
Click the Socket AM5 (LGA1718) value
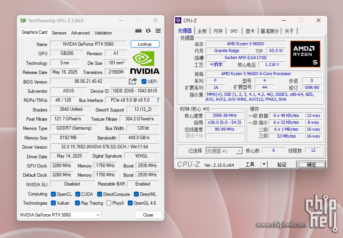click(x=245, y=57)
